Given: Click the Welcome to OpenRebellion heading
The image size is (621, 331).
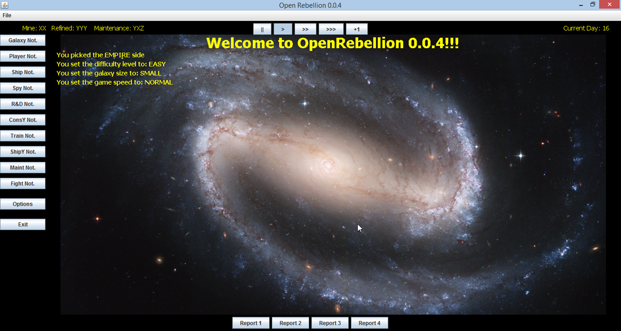Looking at the screenshot, I should [x=333, y=43].
